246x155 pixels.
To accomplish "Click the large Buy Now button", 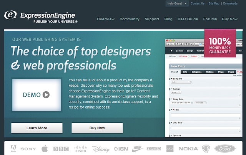I will coord(97,128).
